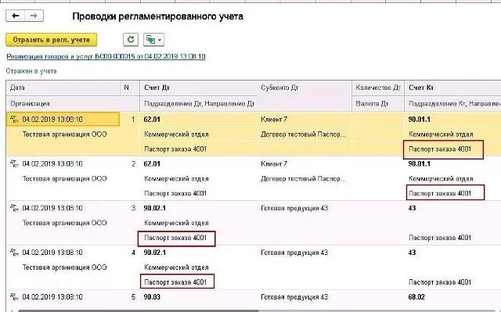Sort by the Дата column header
Viewport: 501px width, 312px height.
pyautogui.click(x=63, y=88)
